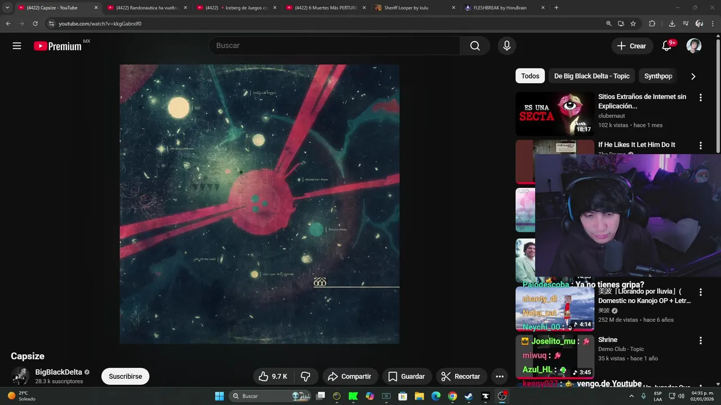The width and height of the screenshot is (721, 405).
Task: Click the Capsize album art video player
Action: click(260, 204)
